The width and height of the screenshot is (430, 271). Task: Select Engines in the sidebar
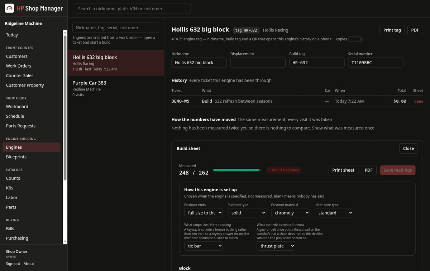(31, 147)
